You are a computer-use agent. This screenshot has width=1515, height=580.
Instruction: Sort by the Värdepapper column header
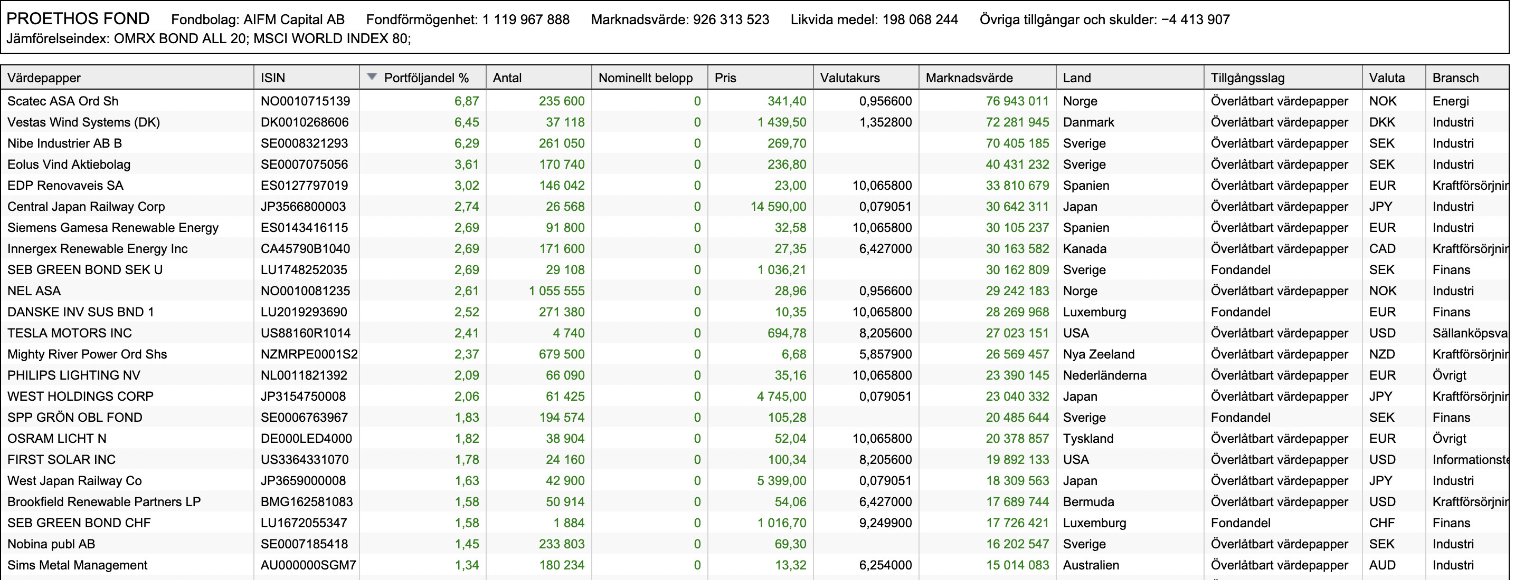[127, 78]
